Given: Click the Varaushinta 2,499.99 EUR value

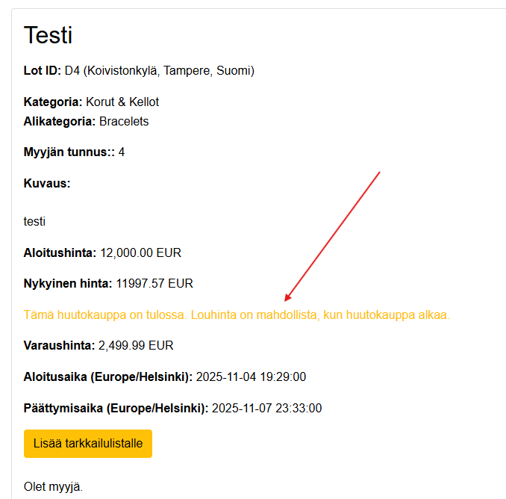Looking at the screenshot, I should click(x=136, y=346).
